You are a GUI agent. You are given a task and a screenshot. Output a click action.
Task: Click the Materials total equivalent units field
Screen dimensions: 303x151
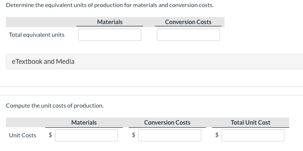[110, 35]
